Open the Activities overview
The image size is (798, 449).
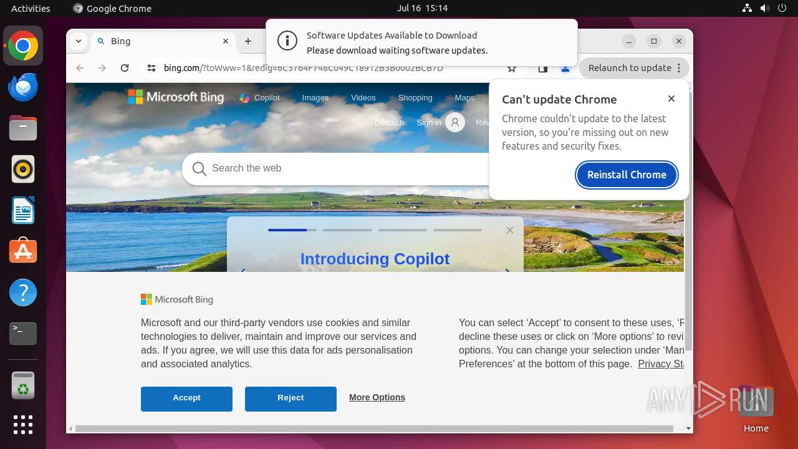point(31,8)
